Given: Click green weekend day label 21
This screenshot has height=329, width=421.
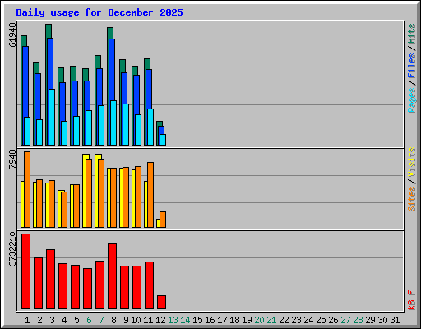Looking at the screenshot, I should click(x=271, y=320).
